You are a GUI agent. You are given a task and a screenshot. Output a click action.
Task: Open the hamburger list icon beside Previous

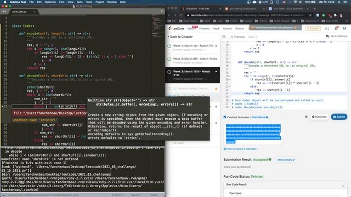tap(224, 37)
